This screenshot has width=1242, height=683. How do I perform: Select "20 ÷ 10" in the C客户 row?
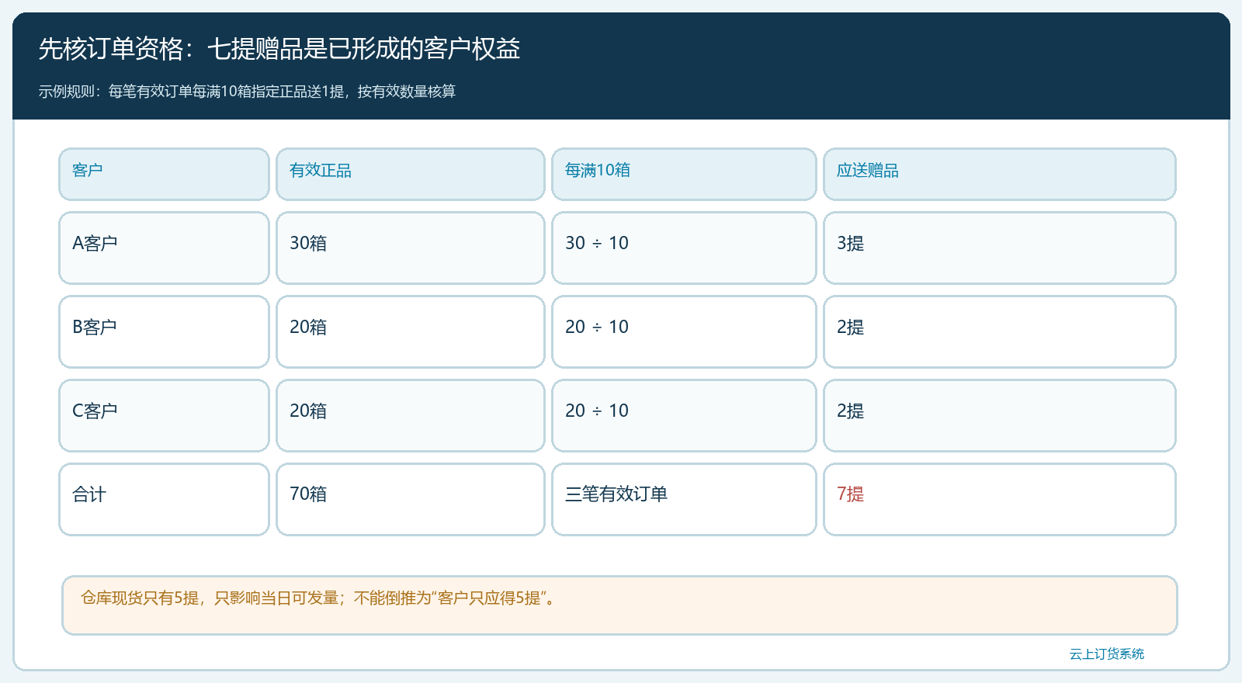click(x=684, y=415)
